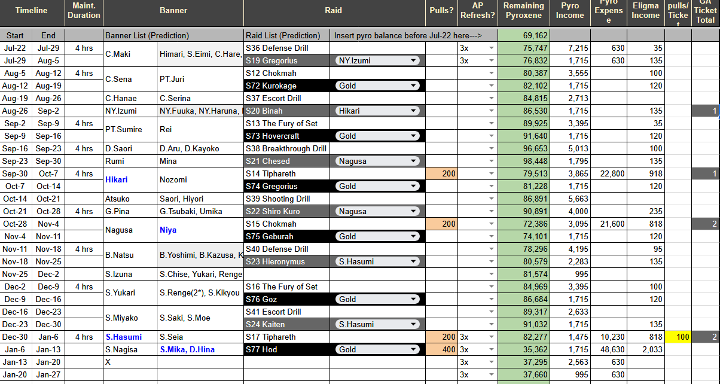The image size is (720, 384).
Task: Click the C.Maki banner cell
Action: tap(130, 54)
